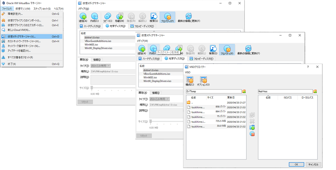Viewport: 336px width, 170px height.
Task: Click the Release (解放) icon in rear media manager
Action: pos(143,17)
